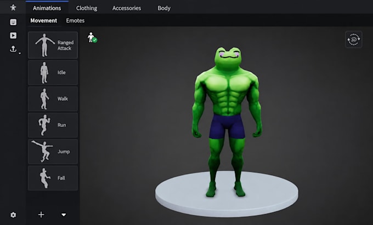Open the Body tab
Viewport: 373px width, 225px height.
click(x=164, y=8)
